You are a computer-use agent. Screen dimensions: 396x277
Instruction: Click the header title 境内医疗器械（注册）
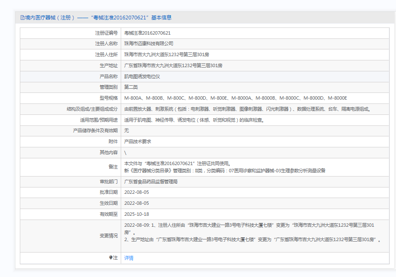50,18
